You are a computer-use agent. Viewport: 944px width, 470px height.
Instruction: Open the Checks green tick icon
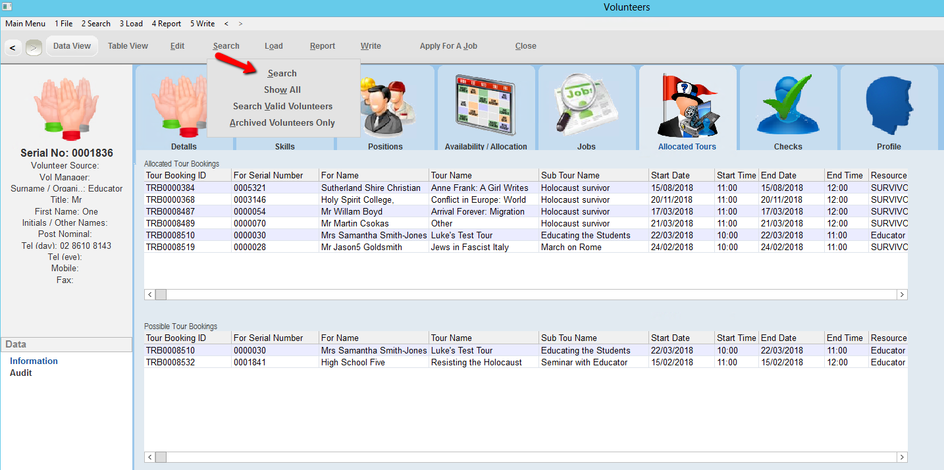tap(788, 105)
